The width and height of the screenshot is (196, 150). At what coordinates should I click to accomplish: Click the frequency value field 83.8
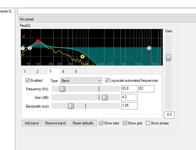[129, 89]
